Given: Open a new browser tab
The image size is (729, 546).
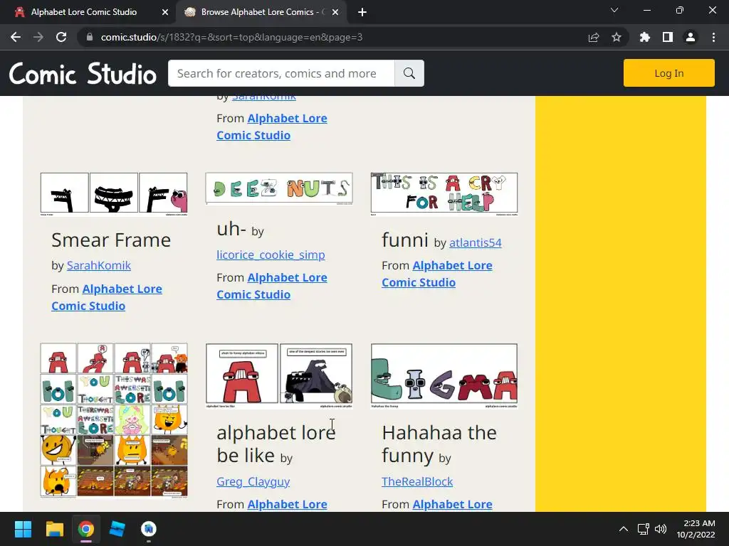Looking at the screenshot, I should (362, 12).
